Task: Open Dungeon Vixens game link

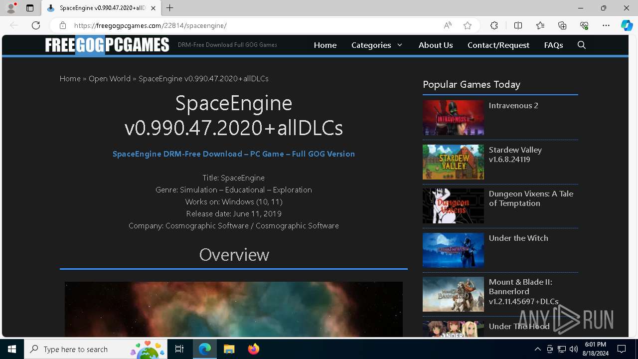Action: pyautogui.click(x=531, y=198)
